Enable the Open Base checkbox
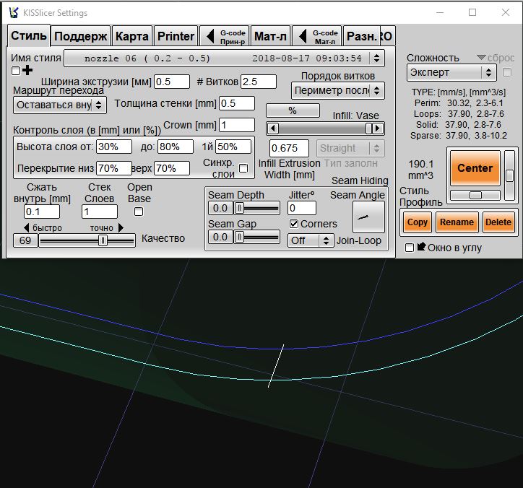The image size is (523, 488). pyautogui.click(x=139, y=212)
